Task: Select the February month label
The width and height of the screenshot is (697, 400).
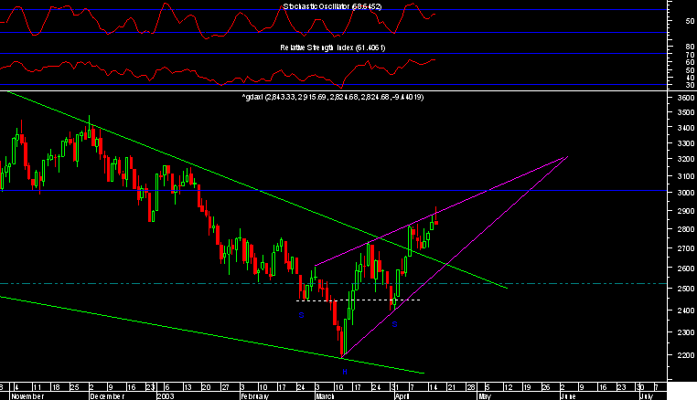Action: 254,396
